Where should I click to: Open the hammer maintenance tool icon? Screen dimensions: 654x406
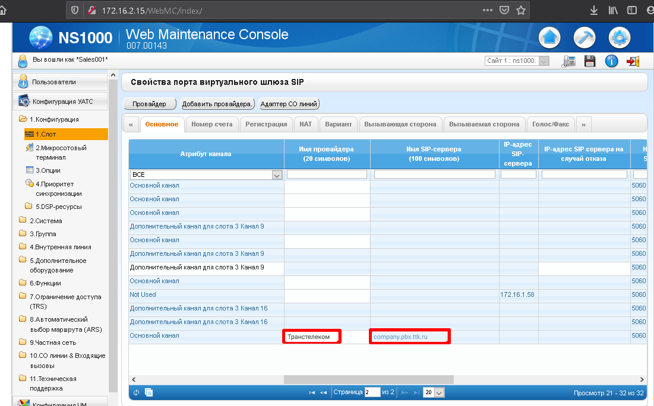(x=585, y=38)
